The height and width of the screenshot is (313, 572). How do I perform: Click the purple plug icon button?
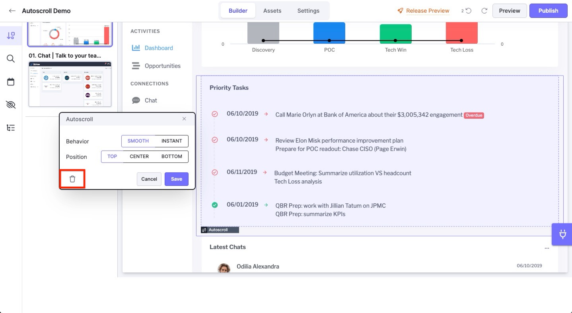point(562,234)
